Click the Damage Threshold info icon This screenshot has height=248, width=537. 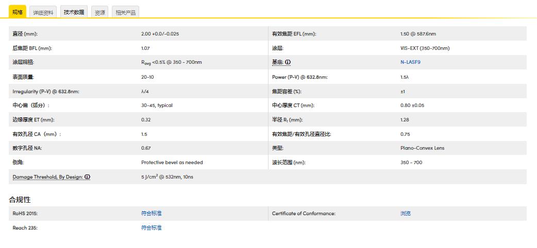[x=88, y=177]
